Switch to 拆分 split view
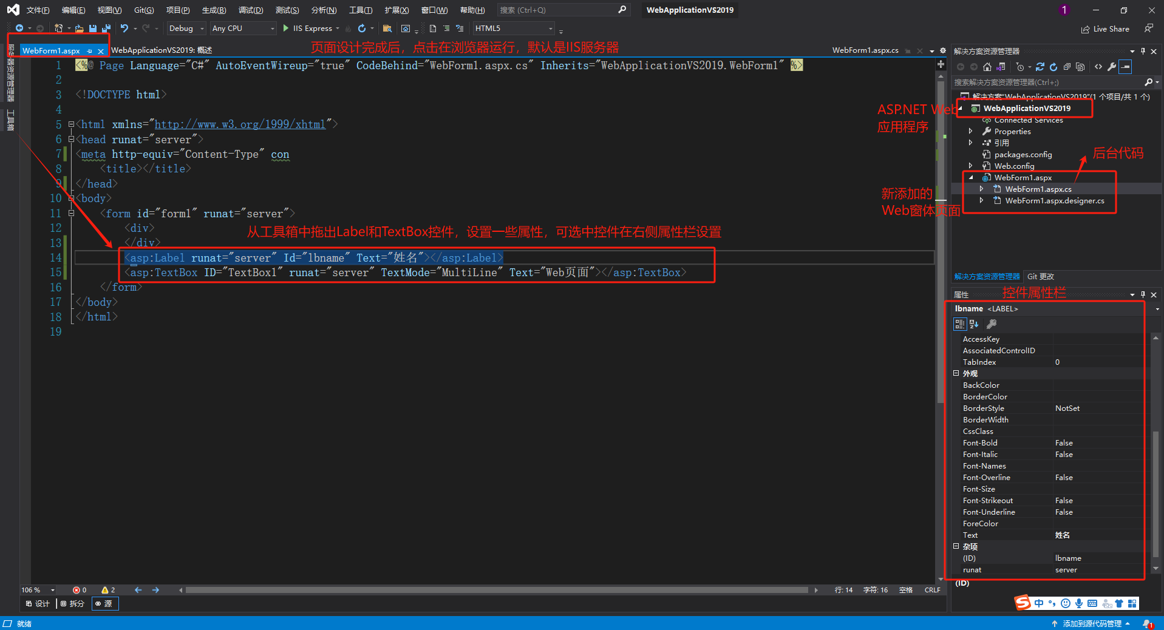The image size is (1164, 630). coord(73,604)
